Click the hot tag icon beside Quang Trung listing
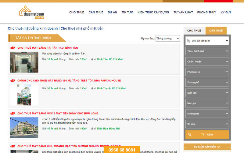Image resolution: width=244 pixels, height=153 pixels. pos(13,146)
